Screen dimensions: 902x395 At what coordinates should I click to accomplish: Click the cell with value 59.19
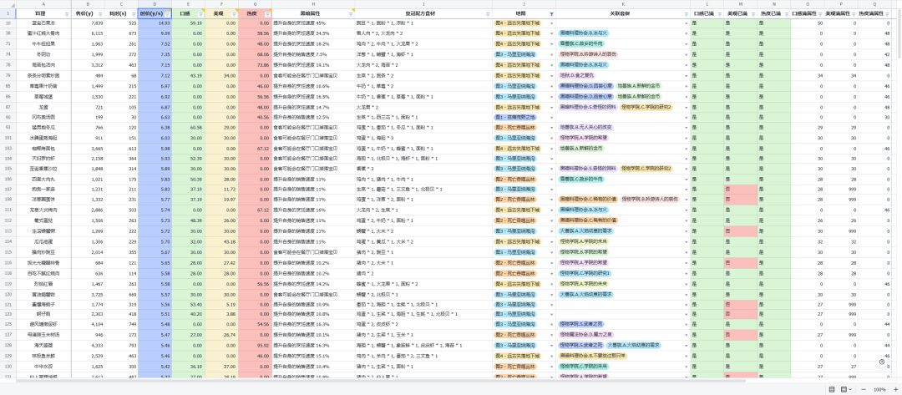(188, 23)
